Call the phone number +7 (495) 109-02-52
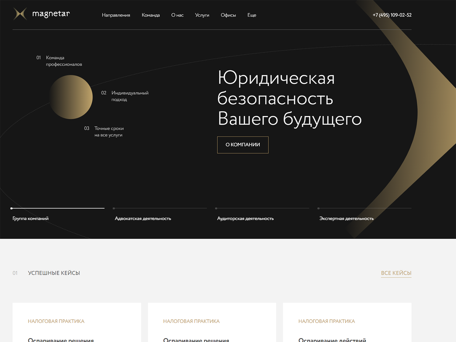 [392, 15]
